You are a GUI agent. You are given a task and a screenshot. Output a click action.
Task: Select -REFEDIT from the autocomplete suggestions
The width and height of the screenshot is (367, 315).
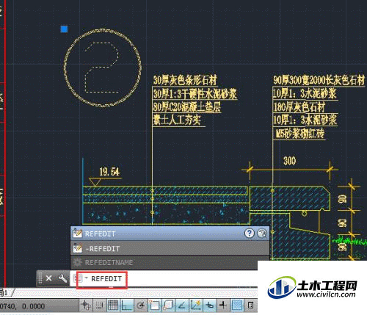(x=170, y=248)
